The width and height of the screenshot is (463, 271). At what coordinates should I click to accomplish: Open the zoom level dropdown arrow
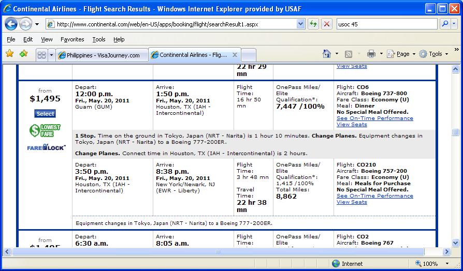[447, 263]
